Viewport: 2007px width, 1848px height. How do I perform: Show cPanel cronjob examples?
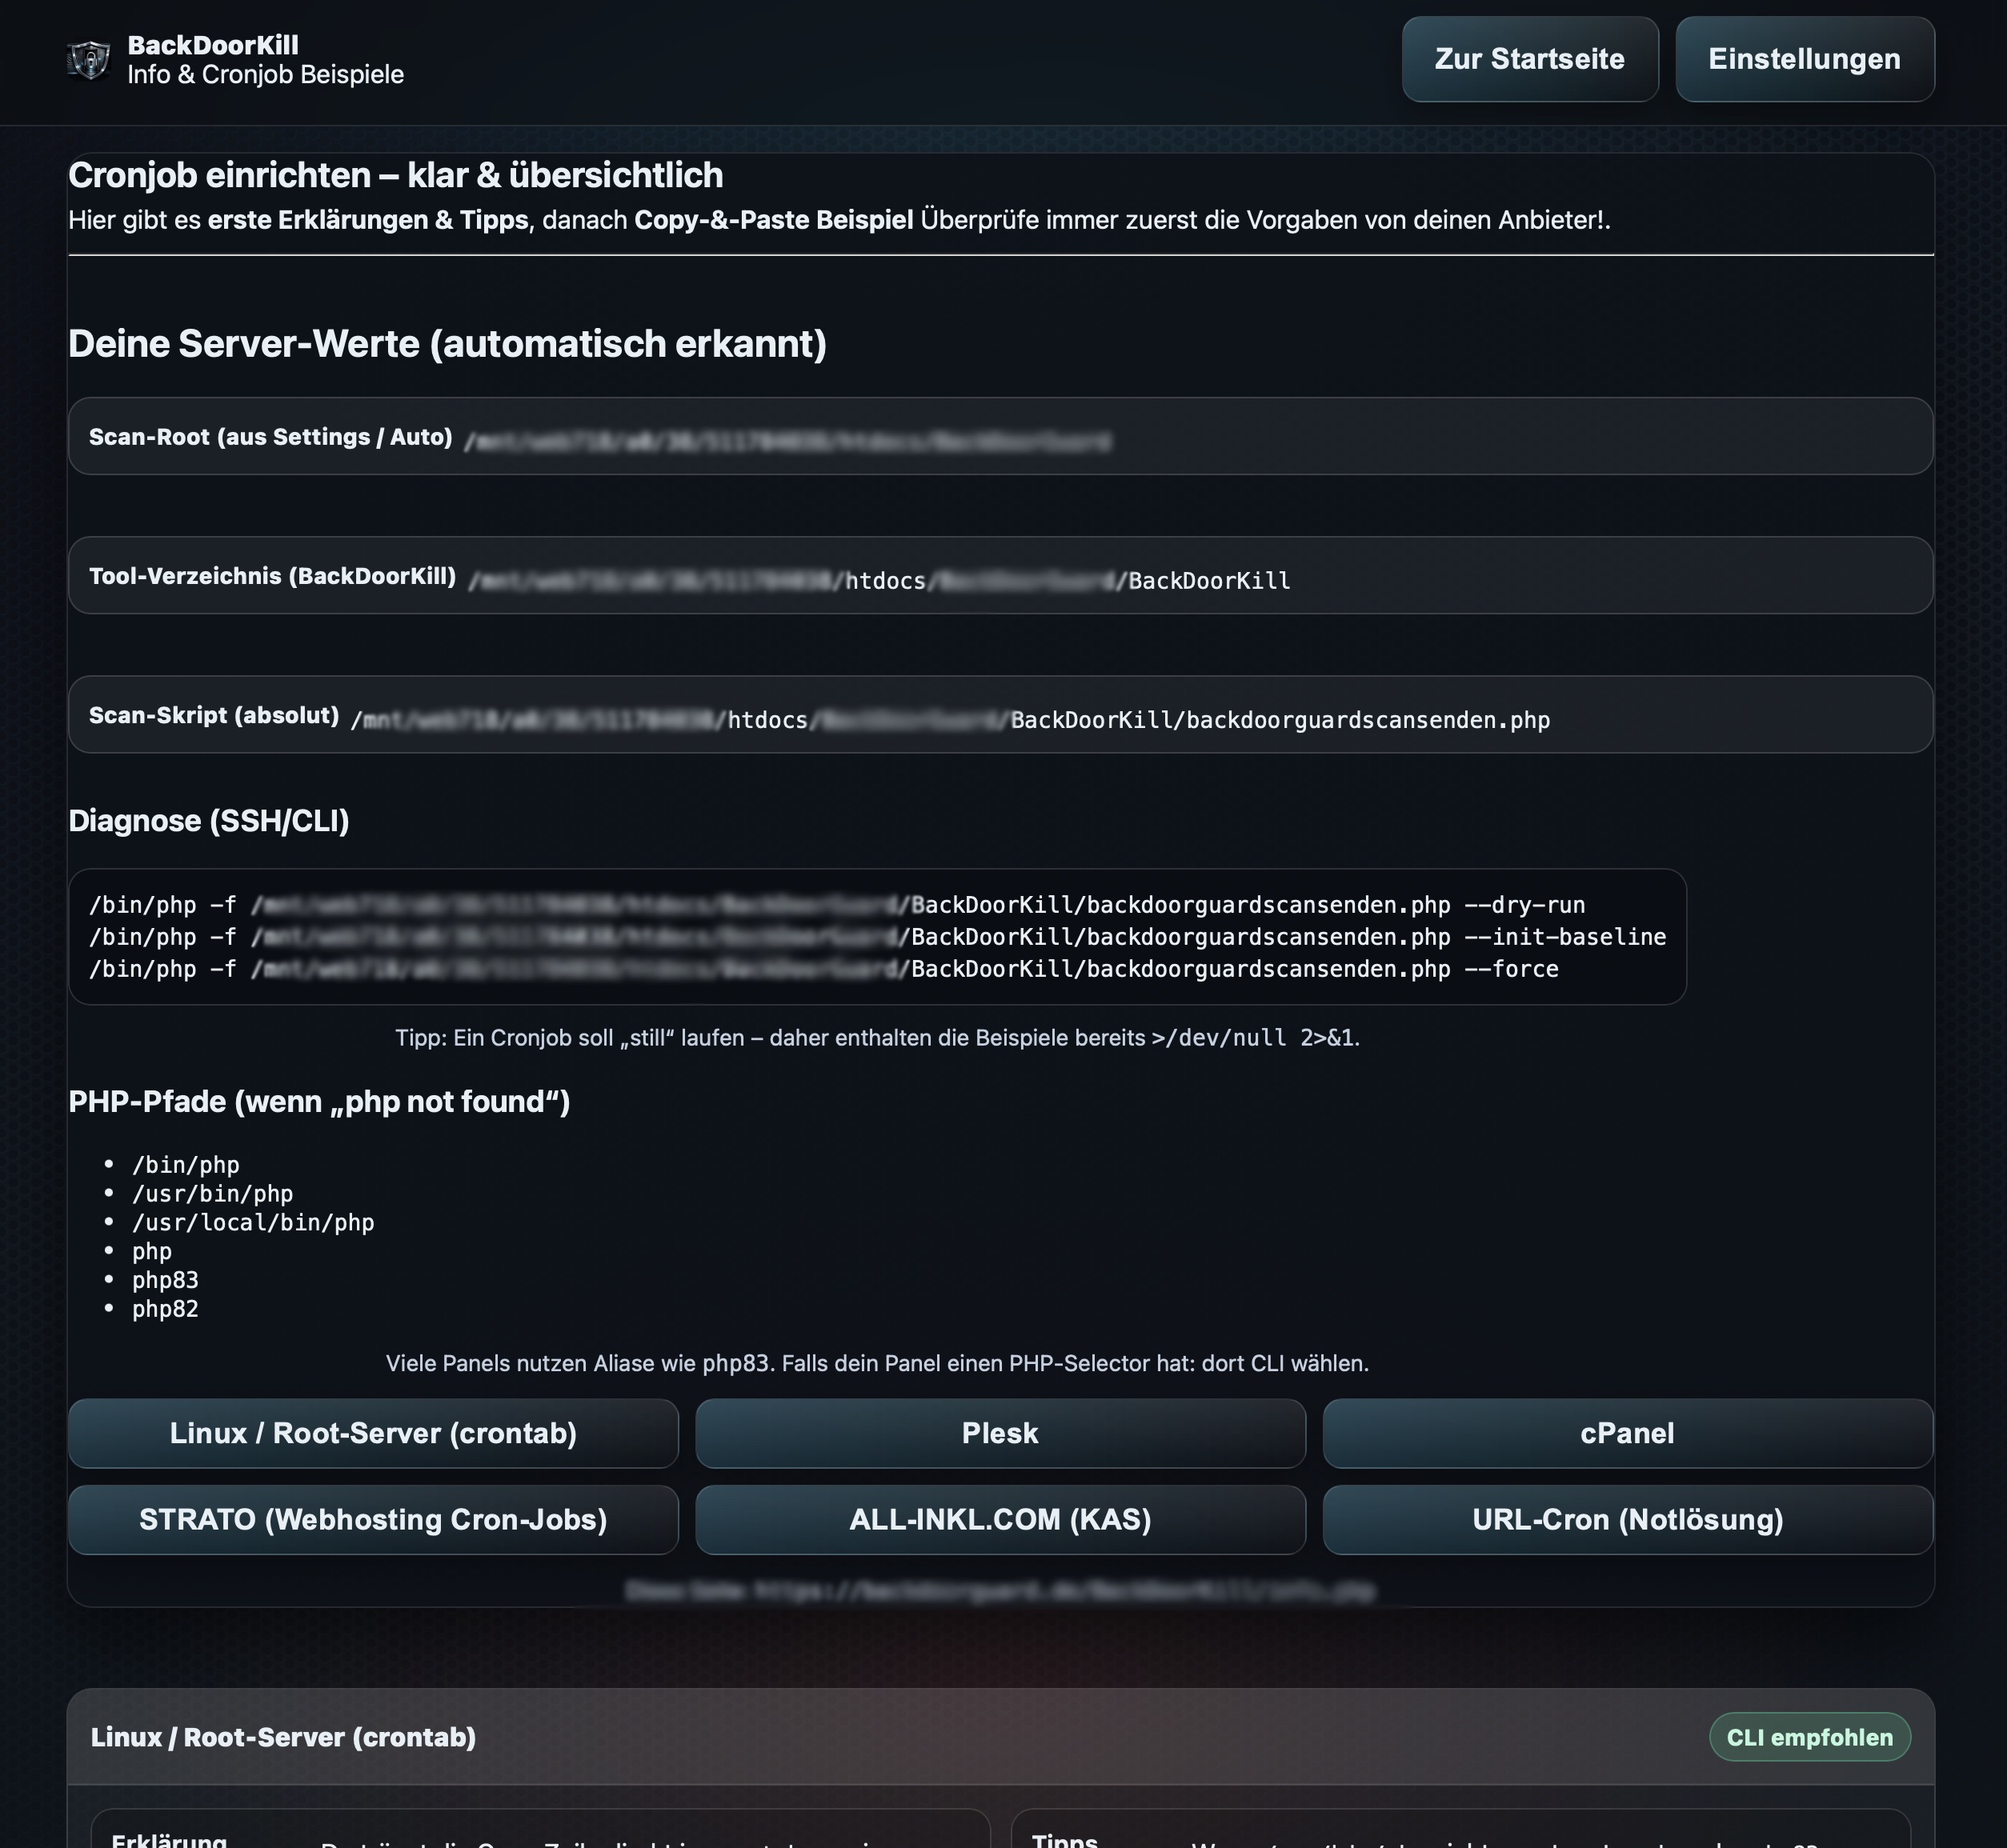coord(1627,1433)
